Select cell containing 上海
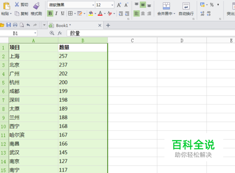This screenshot has height=173, width=235. tap(33, 56)
